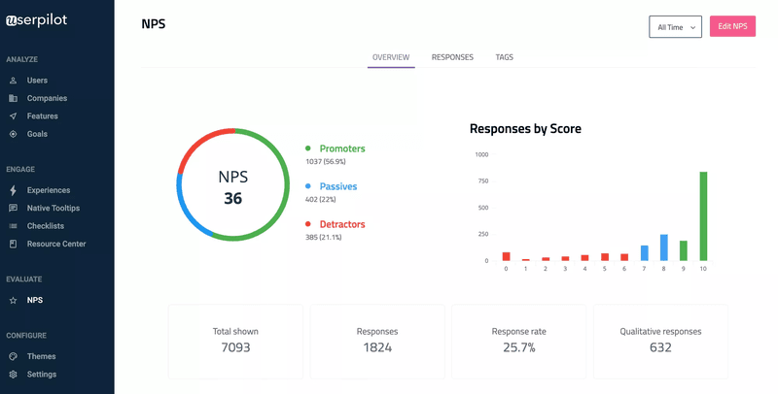Image resolution: width=778 pixels, height=394 pixels.
Task: Click the Experiences layers icon
Action: pyautogui.click(x=13, y=190)
